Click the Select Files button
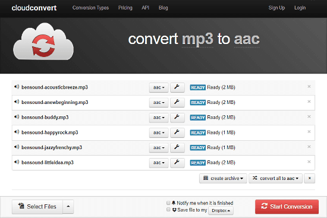The height and width of the screenshot is (218, 327). point(37,207)
